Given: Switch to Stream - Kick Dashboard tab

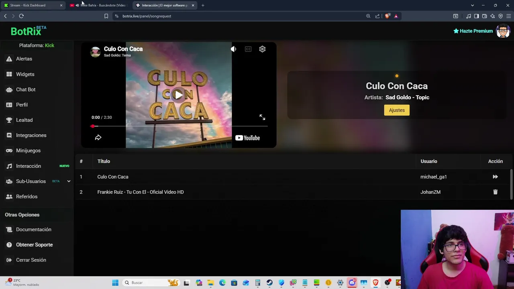Looking at the screenshot, I should [x=32, y=5].
